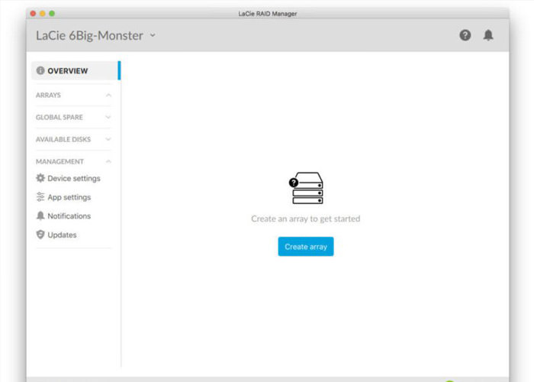The image size is (534, 382).
Task: Click the LaCie RAID Manager window title
Action: click(x=267, y=14)
